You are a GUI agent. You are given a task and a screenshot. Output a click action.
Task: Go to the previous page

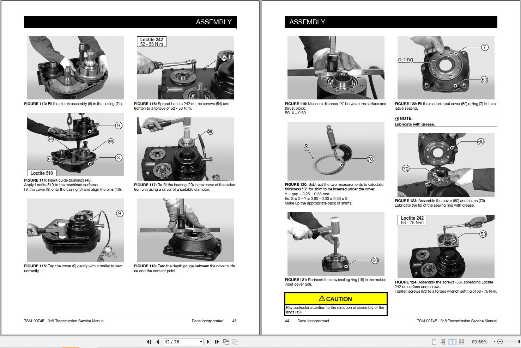pos(157,342)
